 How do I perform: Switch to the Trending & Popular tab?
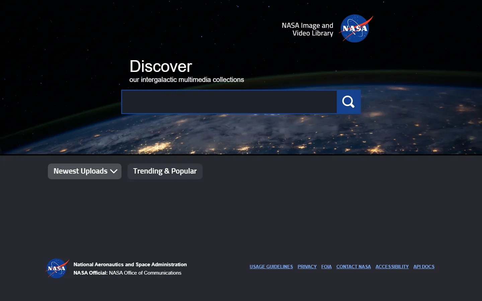pos(165,171)
